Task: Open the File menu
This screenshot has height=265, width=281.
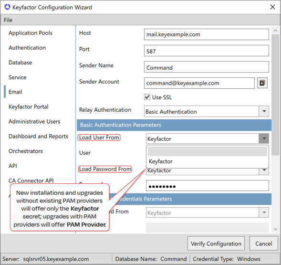Action: [8, 20]
